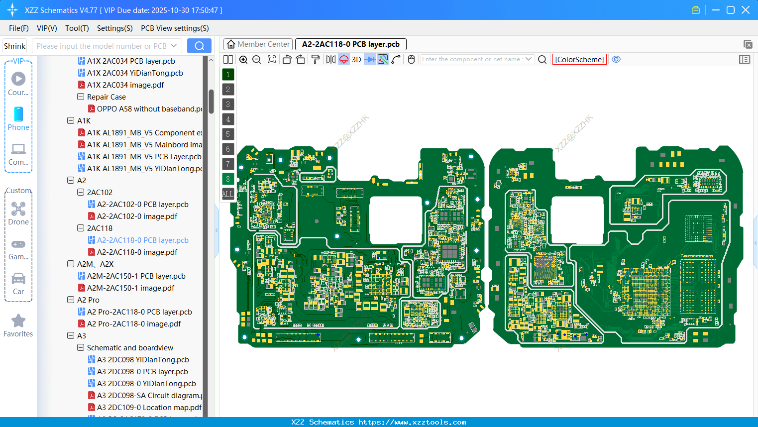Click the mouse settings icon in the toolbar
The image size is (758, 427).
click(x=411, y=59)
